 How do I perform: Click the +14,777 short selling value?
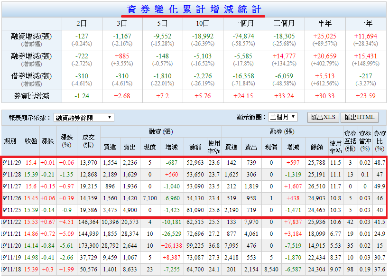click(x=284, y=56)
